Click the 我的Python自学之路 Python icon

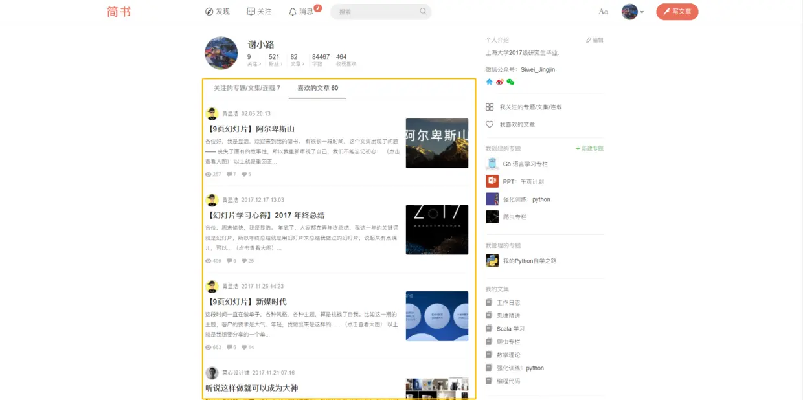pyautogui.click(x=492, y=261)
